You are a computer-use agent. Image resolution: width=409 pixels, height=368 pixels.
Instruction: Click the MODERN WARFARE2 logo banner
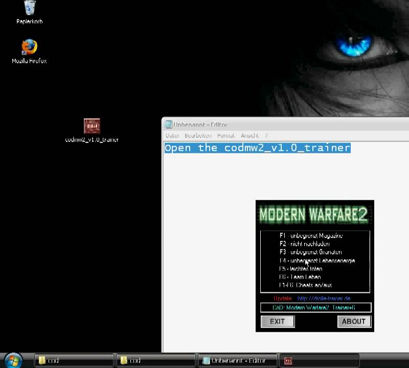pos(314,214)
